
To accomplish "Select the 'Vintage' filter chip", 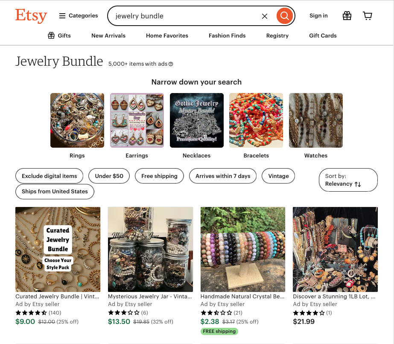I will coord(278,176).
